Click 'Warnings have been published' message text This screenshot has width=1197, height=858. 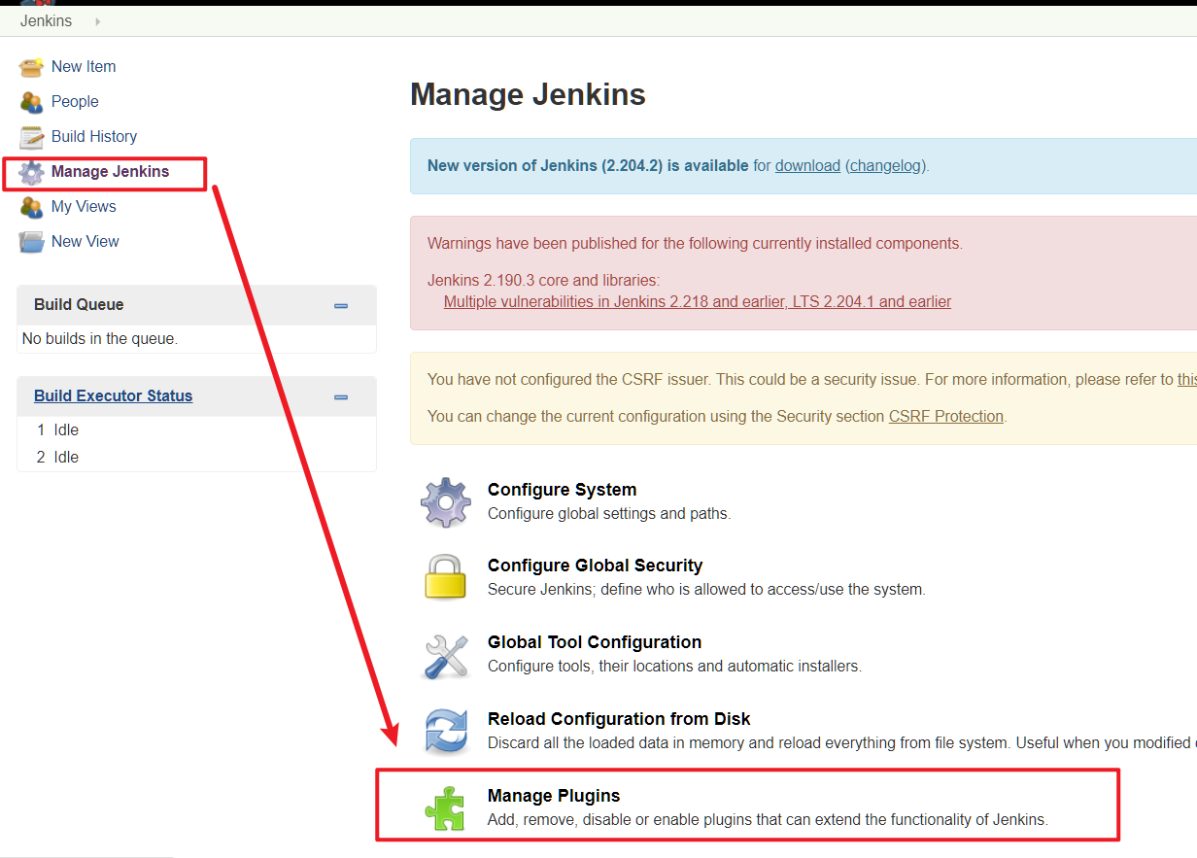click(x=695, y=243)
